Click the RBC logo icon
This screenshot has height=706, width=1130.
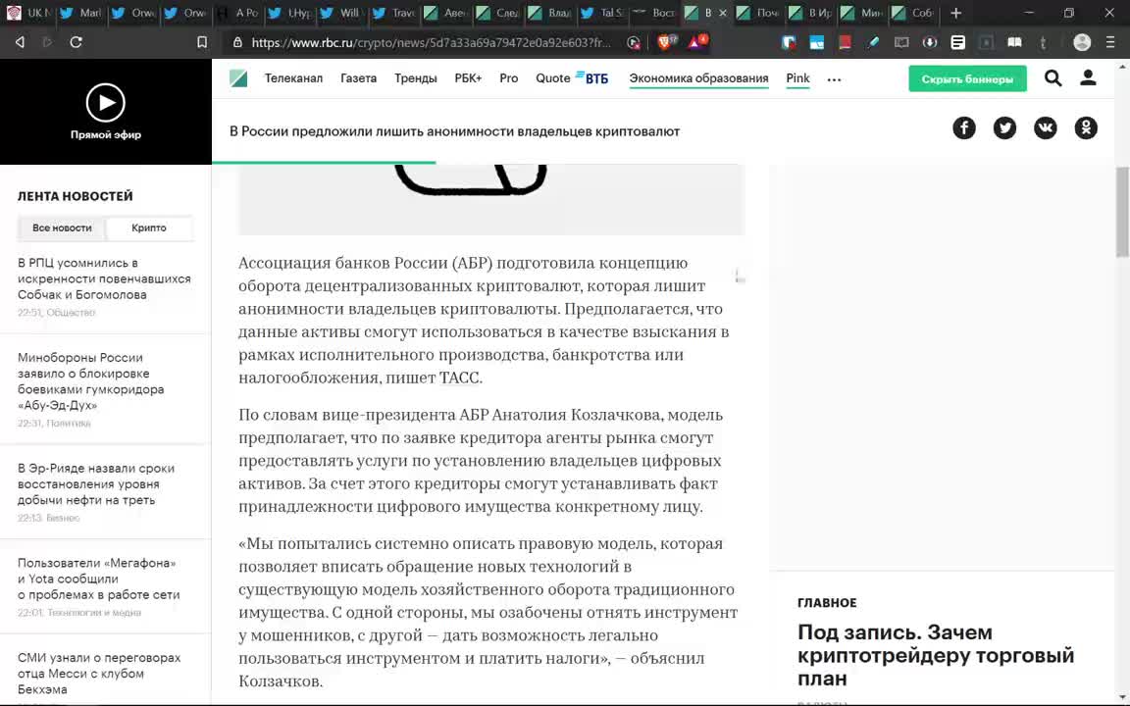click(237, 77)
